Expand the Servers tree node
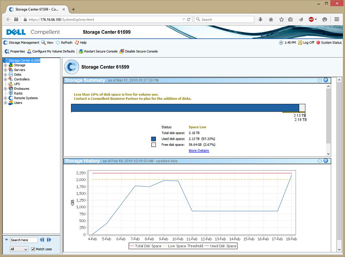Viewport: 345px width, 257px height. pyautogui.click(x=6, y=70)
